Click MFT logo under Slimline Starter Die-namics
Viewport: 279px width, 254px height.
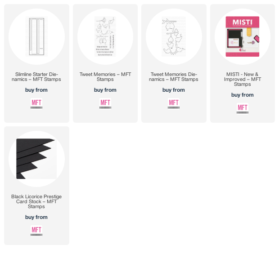point(36,104)
